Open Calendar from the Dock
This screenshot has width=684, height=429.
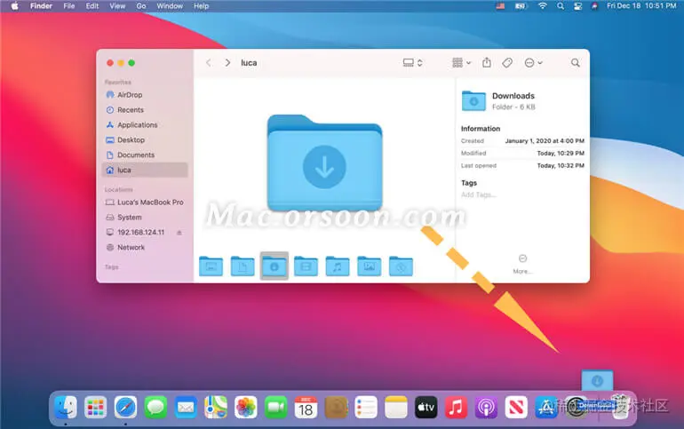(306, 407)
